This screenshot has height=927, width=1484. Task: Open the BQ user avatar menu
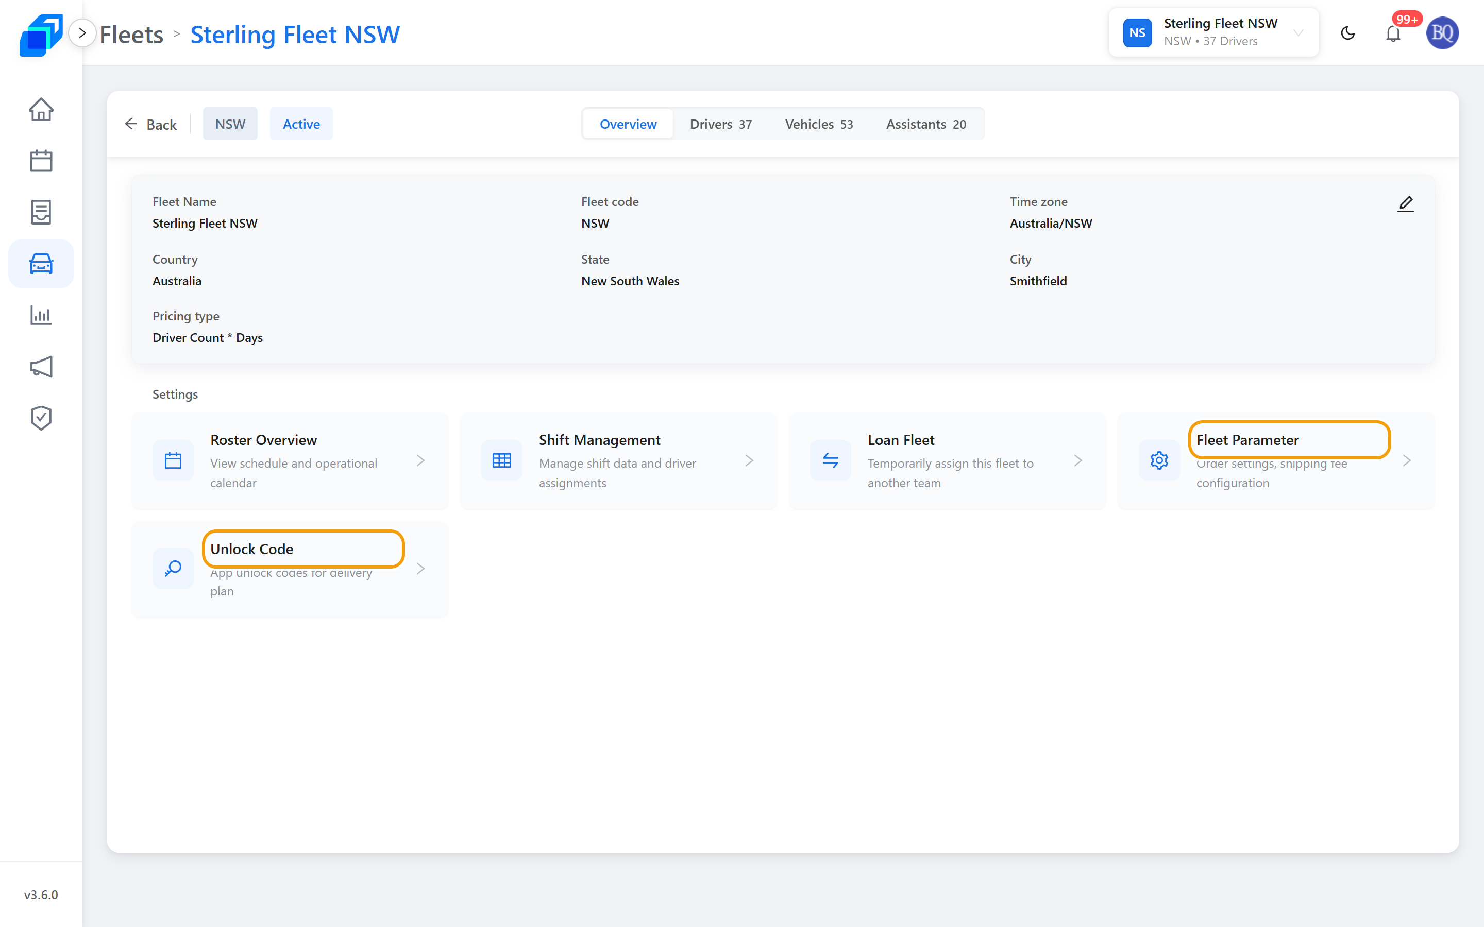[x=1442, y=33]
